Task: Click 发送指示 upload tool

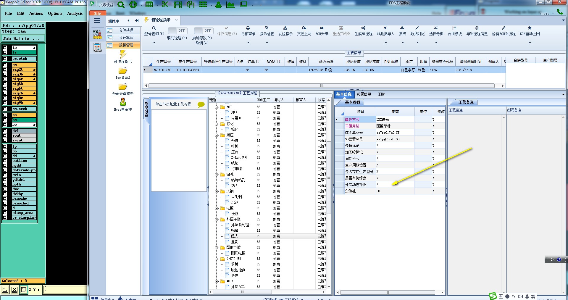Action: pyautogui.click(x=285, y=31)
